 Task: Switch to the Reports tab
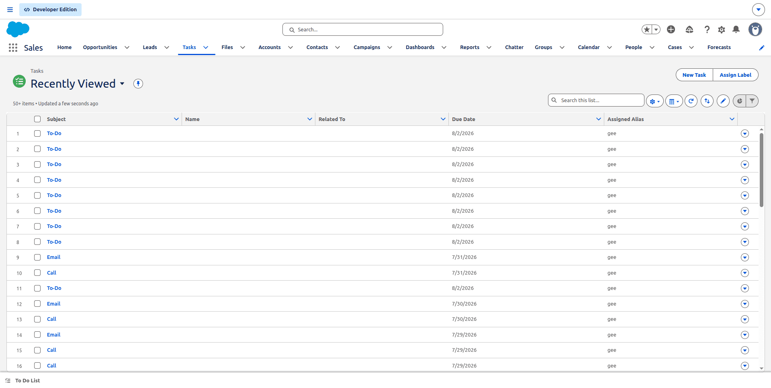point(470,47)
